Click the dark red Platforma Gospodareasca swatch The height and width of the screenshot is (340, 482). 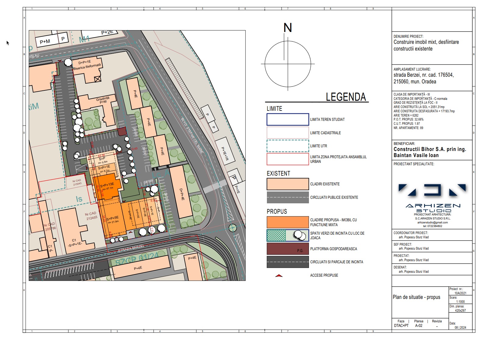click(x=288, y=249)
